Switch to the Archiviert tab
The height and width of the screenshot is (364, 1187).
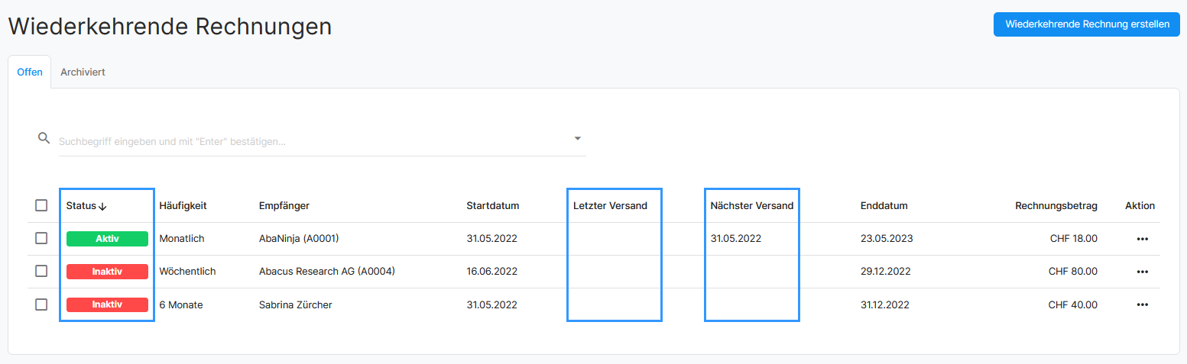click(x=83, y=72)
